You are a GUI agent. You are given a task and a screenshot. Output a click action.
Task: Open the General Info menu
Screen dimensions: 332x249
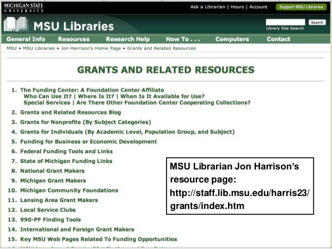tap(26, 39)
